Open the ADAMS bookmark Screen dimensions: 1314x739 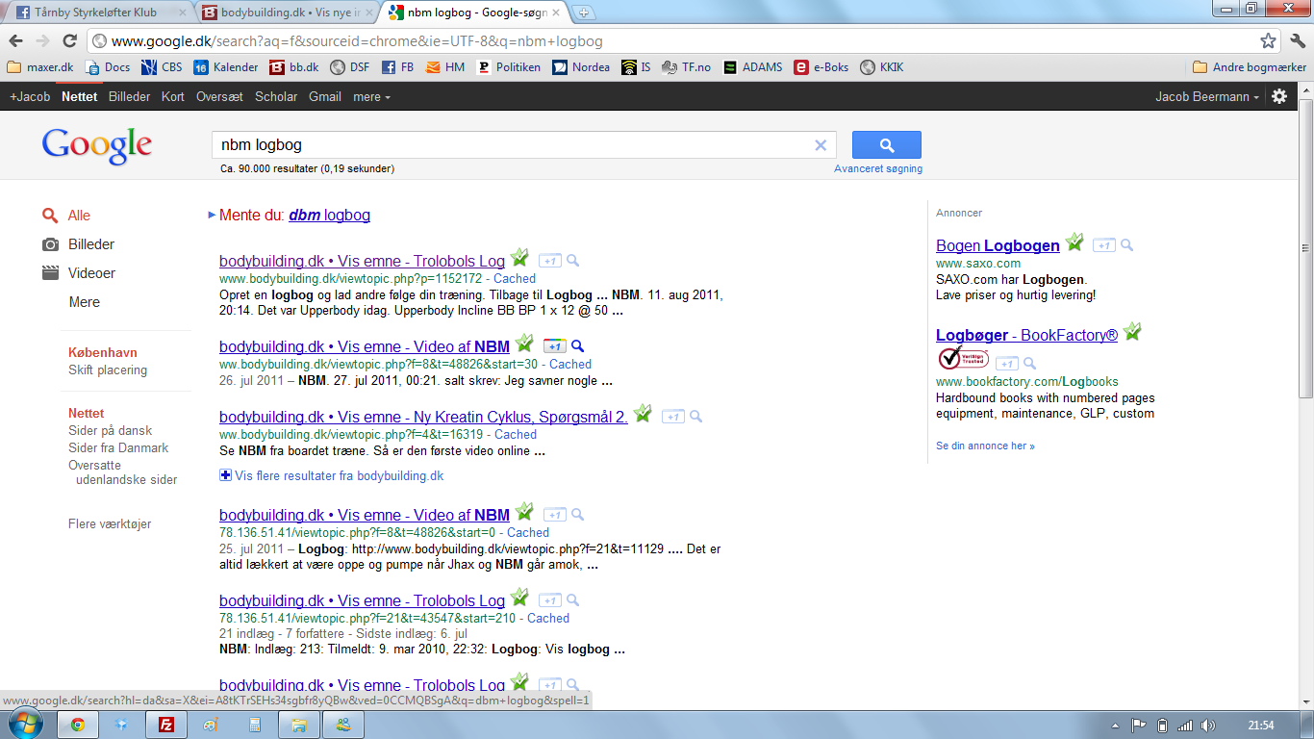click(753, 67)
